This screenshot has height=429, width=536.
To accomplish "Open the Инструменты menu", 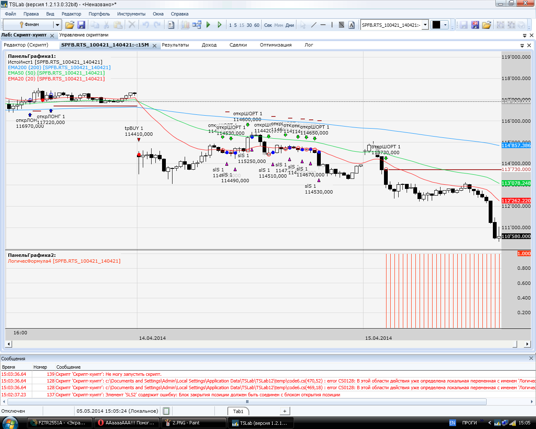I will 131,14.
